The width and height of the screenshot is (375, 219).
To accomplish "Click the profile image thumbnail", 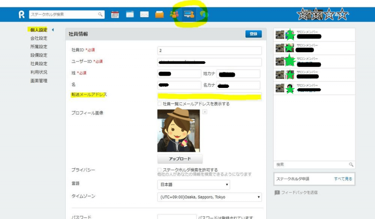I will click(179, 131).
